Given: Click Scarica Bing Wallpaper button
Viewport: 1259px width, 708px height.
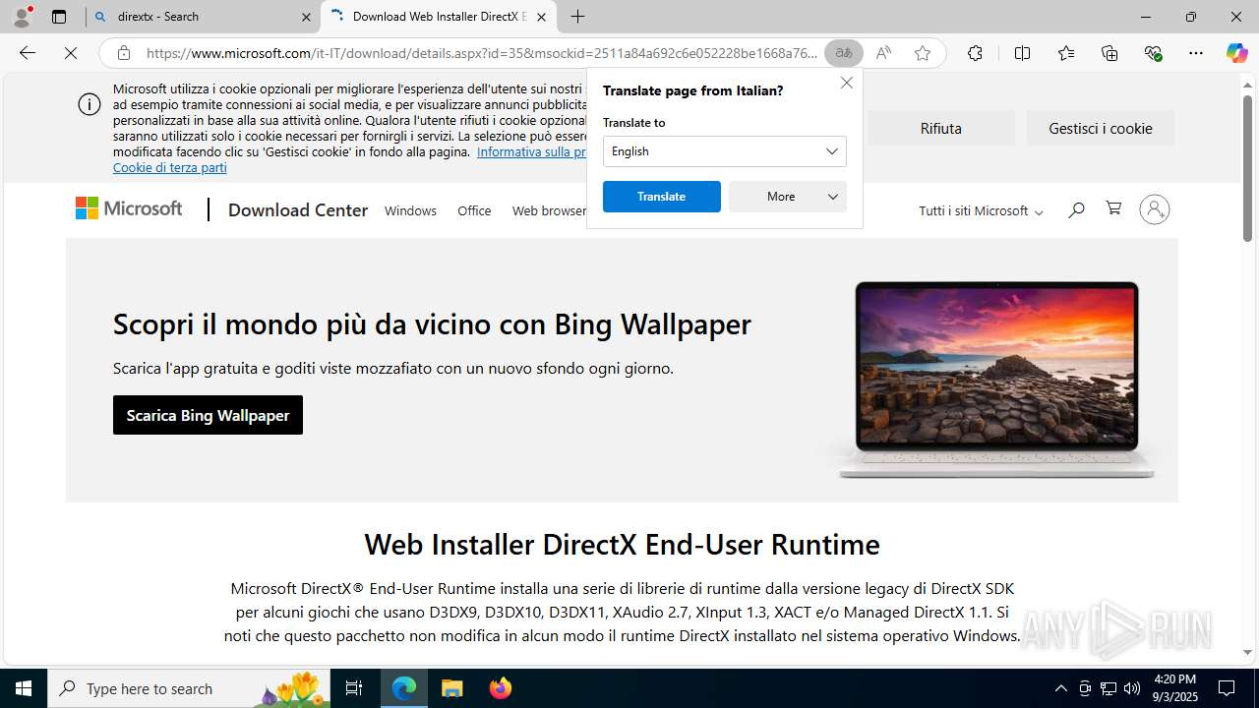Looking at the screenshot, I should coord(208,415).
